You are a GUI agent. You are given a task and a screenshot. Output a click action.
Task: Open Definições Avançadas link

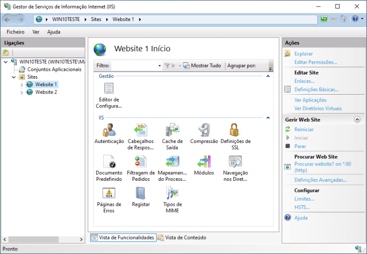click(320, 180)
